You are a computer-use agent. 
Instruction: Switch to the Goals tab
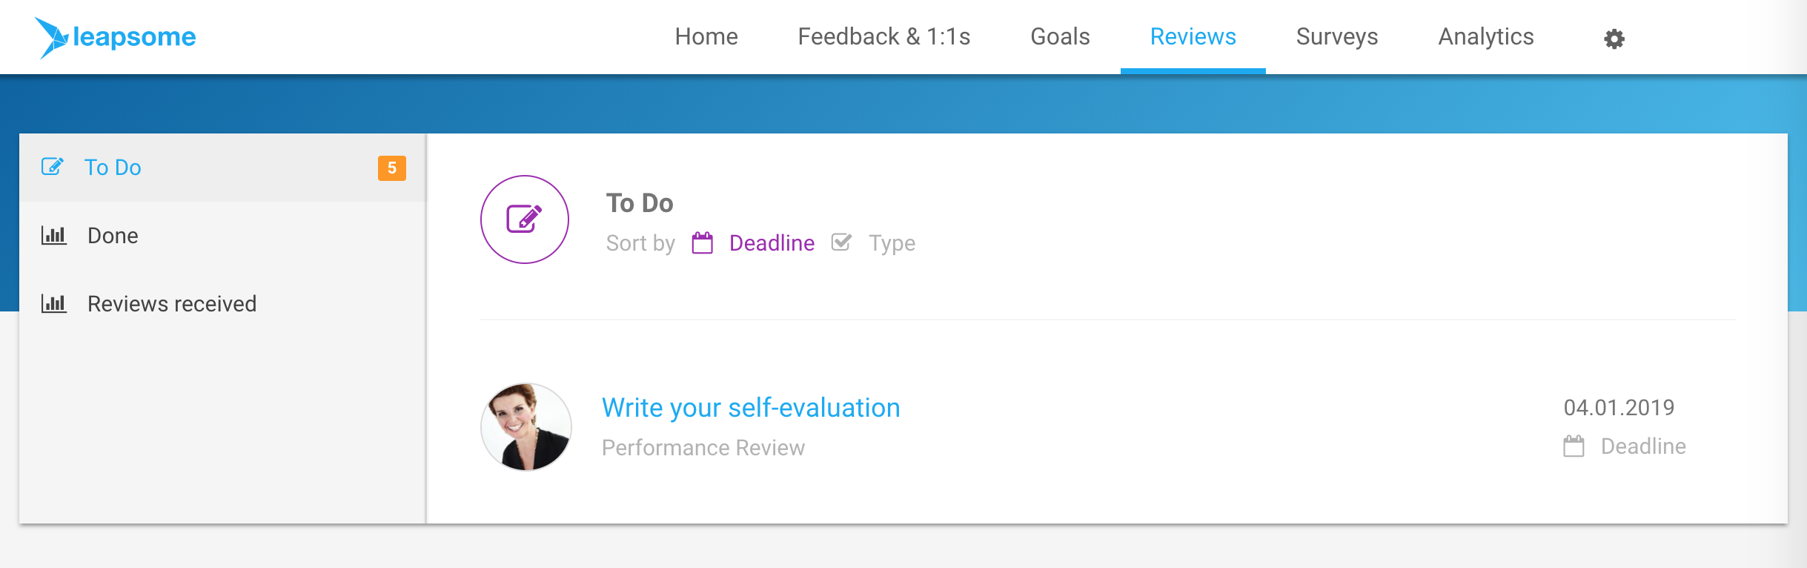1060,36
